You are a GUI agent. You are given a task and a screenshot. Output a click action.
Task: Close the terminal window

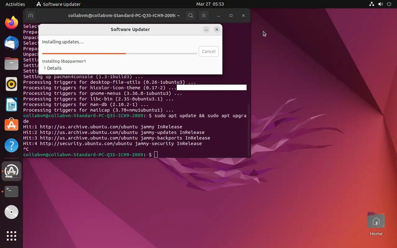click(243, 15)
